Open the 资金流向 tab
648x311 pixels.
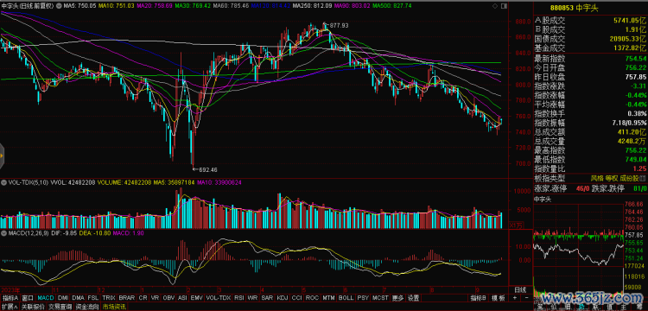tap(87, 307)
